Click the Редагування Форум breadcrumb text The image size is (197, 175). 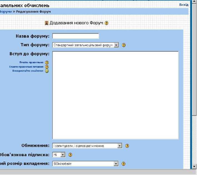(33, 12)
